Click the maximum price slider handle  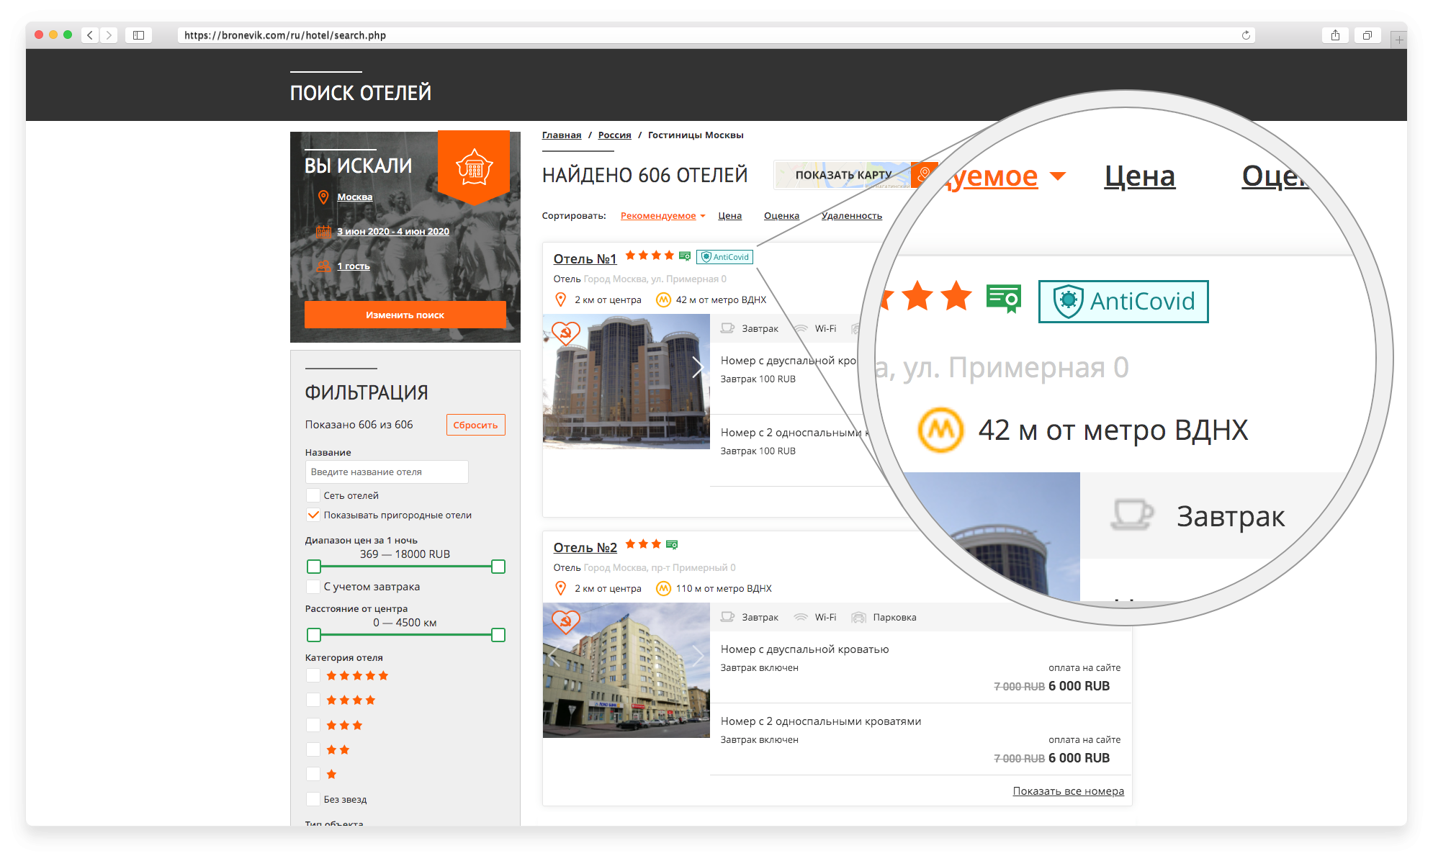coord(498,567)
